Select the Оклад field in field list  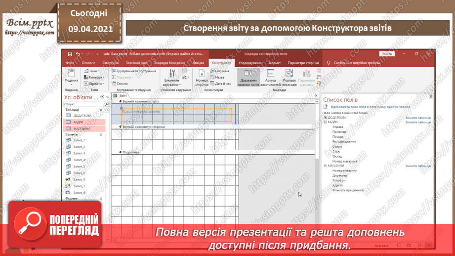tap(337, 157)
